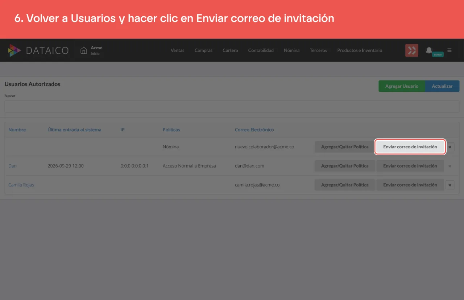The image size is (464, 300).
Task: Click the red double-arrow icon
Action: pos(412,50)
